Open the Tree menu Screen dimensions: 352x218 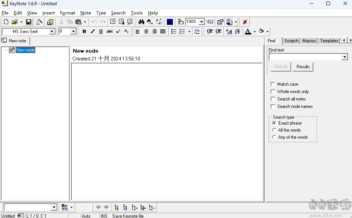click(101, 13)
